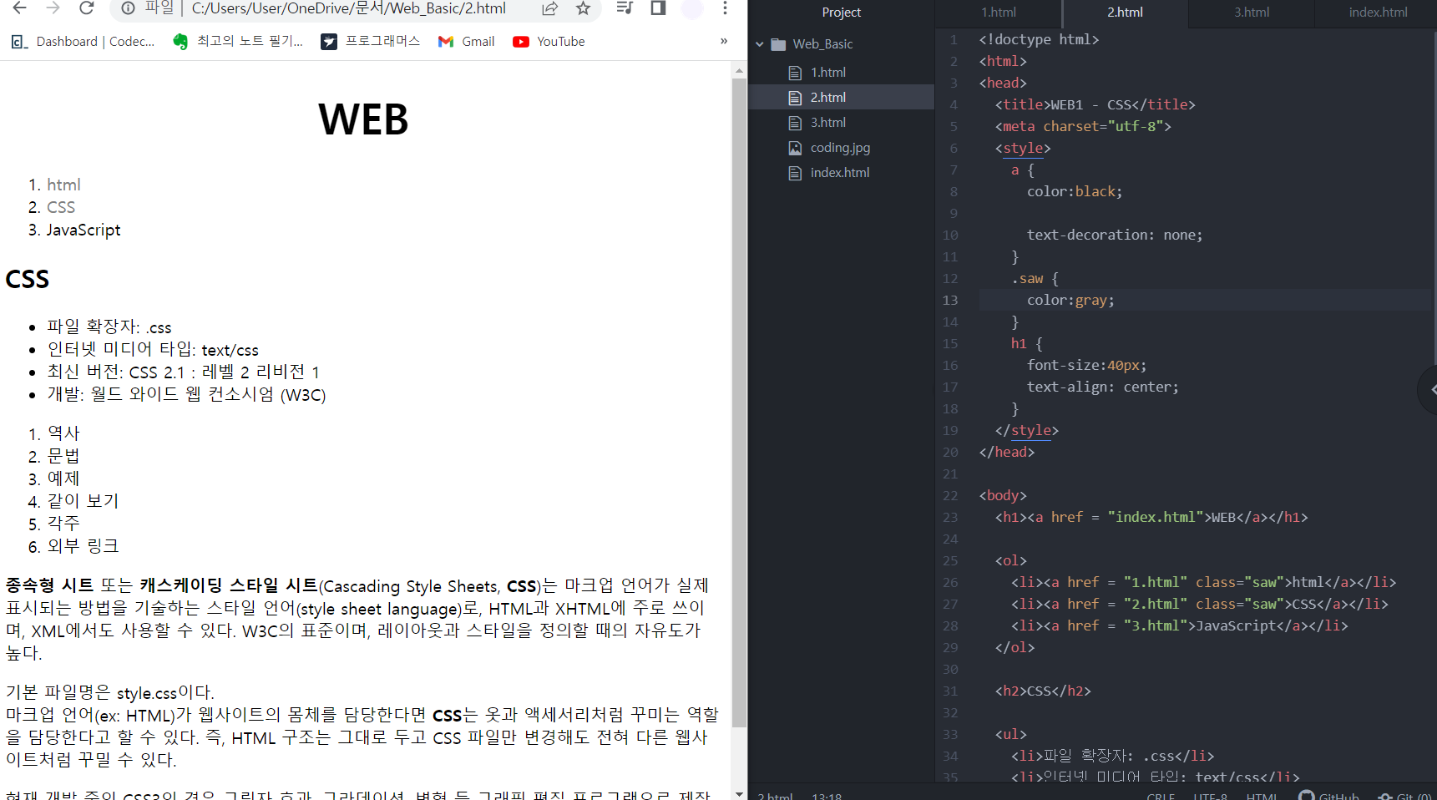Open the YouTube bookmark
This screenshot has height=800, width=1437.
[549, 42]
